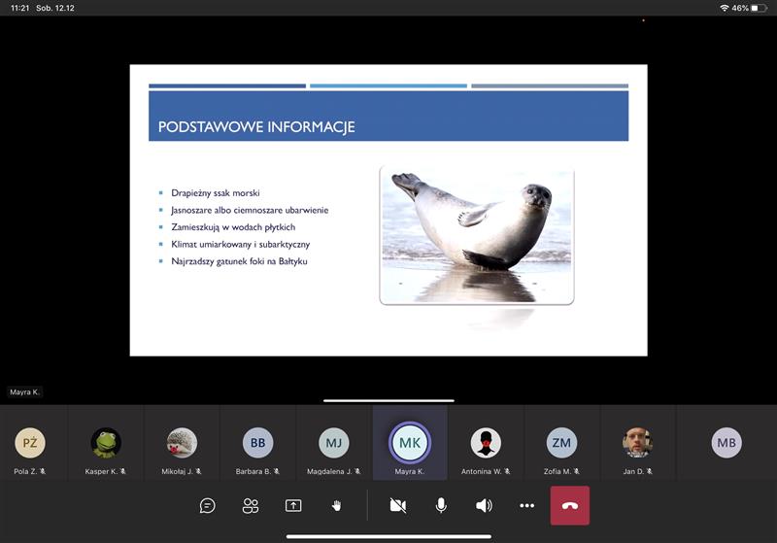Tap the shared slide seal image
This screenshot has height=543, width=777.
tap(476, 234)
